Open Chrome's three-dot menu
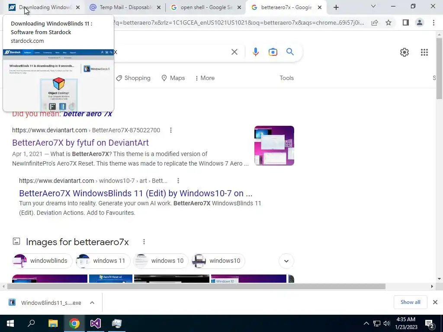 [433, 22]
